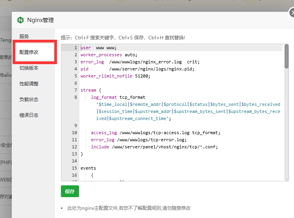Click the worker_rlimit_nofile 51200; line
Image resolution: width=294 pixels, height=218 pixels.
pos(115,76)
